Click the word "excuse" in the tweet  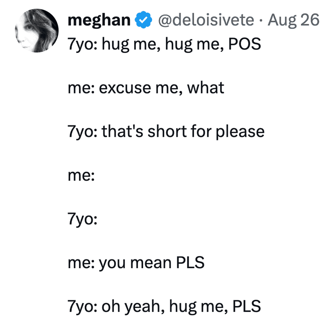coord(125,89)
